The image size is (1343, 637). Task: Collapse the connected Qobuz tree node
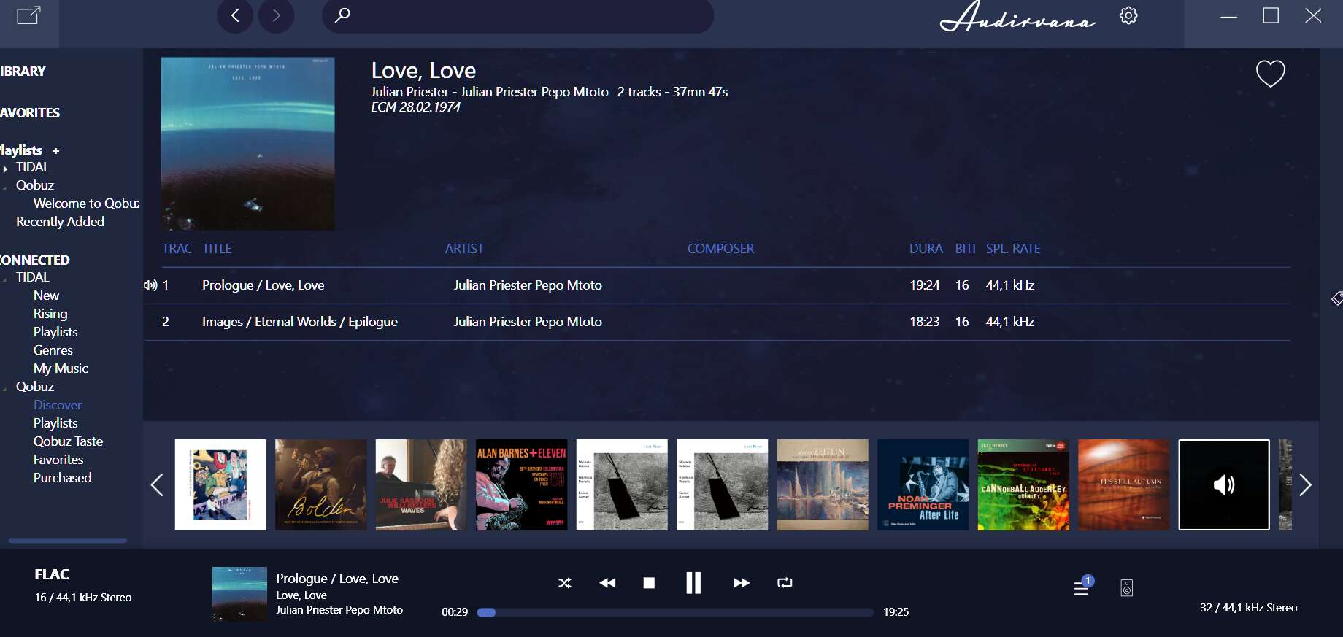(6, 388)
